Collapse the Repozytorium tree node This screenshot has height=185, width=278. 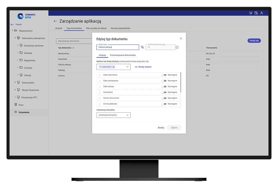tap(12, 31)
